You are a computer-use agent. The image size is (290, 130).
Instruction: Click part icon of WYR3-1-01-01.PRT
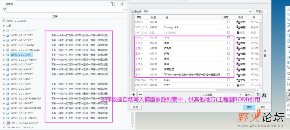pos(8,35)
